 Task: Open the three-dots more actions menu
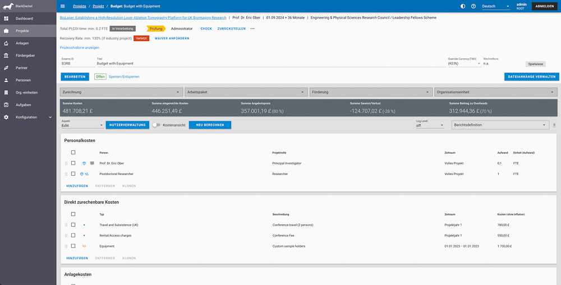[x=252, y=29]
